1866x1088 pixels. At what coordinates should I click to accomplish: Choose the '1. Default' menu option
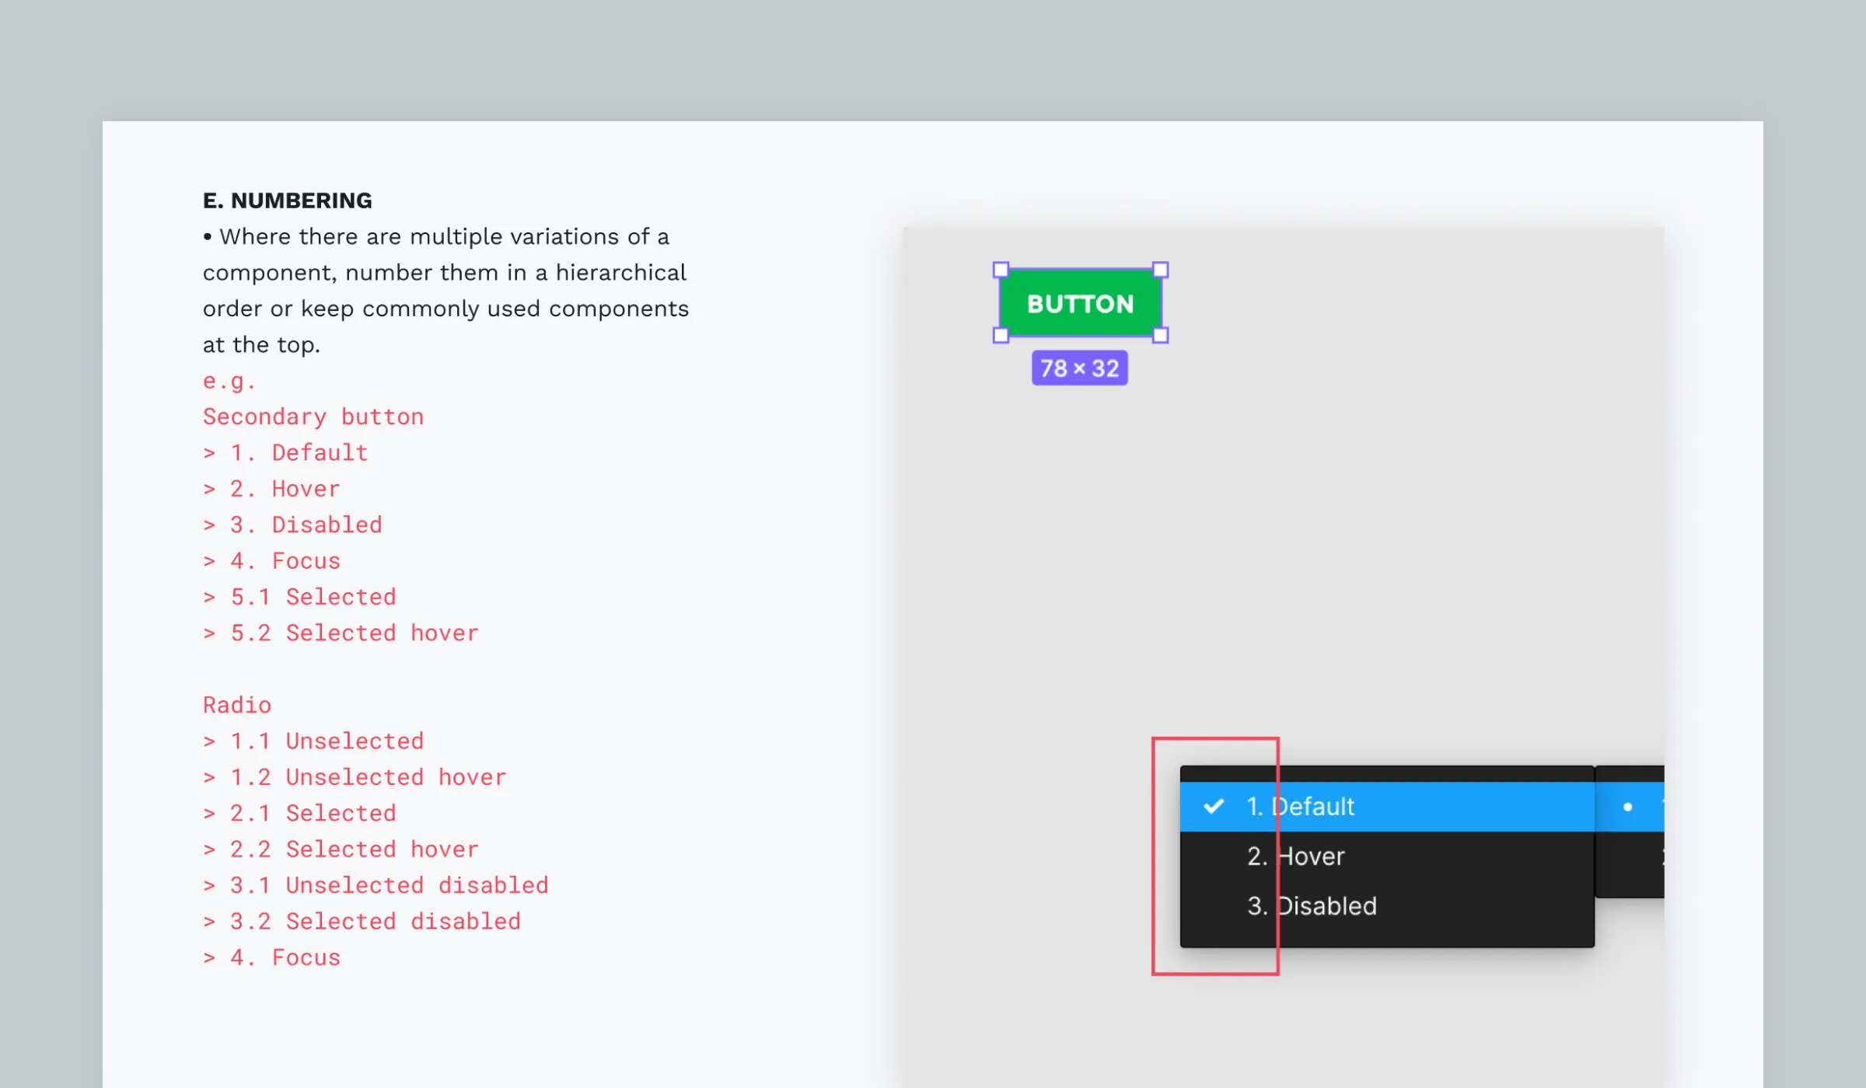1387,807
